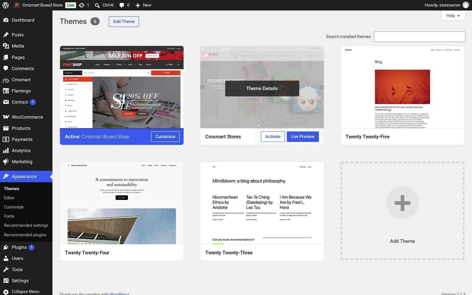Focus the Search installed themes field

pyautogui.click(x=419, y=37)
